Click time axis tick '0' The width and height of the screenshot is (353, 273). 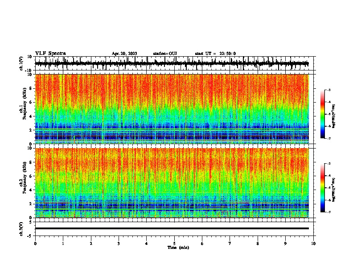point(35,244)
